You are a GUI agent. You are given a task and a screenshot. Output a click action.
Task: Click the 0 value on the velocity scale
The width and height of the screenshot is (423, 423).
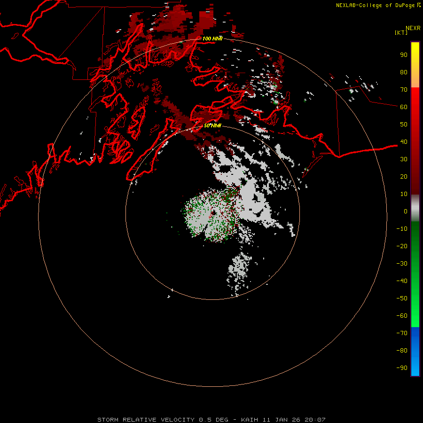tap(406, 211)
